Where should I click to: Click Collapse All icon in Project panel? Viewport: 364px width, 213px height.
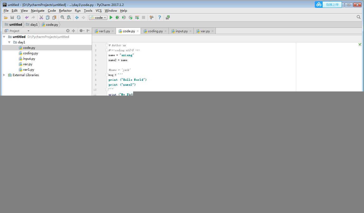click(74, 31)
